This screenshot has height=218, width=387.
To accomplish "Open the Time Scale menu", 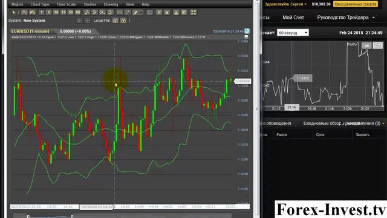I will (x=66, y=4).
